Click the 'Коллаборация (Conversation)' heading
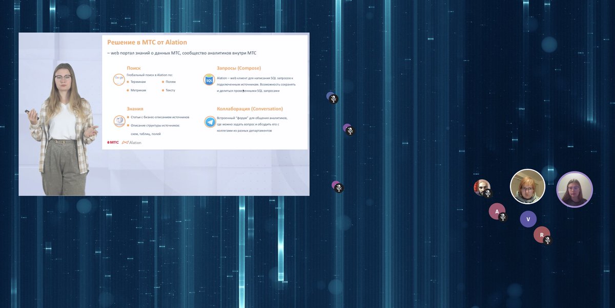 (250, 109)
